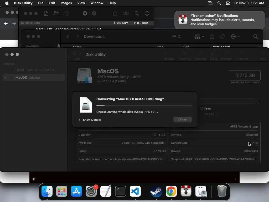Select MacOS volumes sidebar row
Screen dimensions: 269x202
click(34, 78)
